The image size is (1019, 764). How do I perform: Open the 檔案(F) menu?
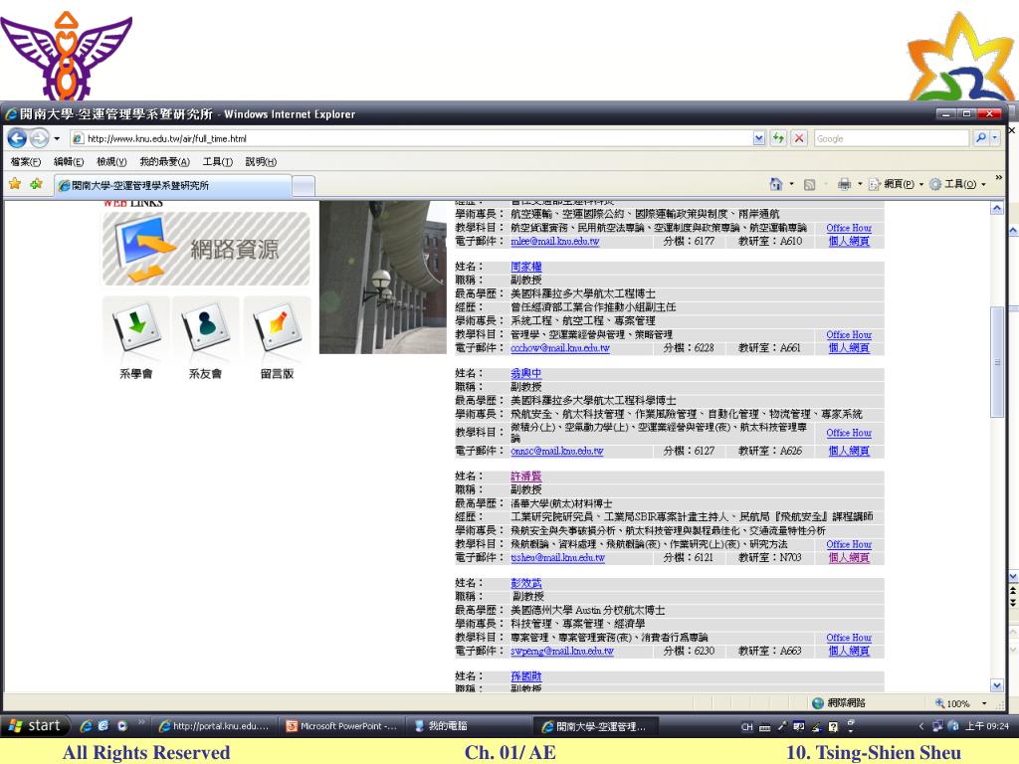pos(25,162)
